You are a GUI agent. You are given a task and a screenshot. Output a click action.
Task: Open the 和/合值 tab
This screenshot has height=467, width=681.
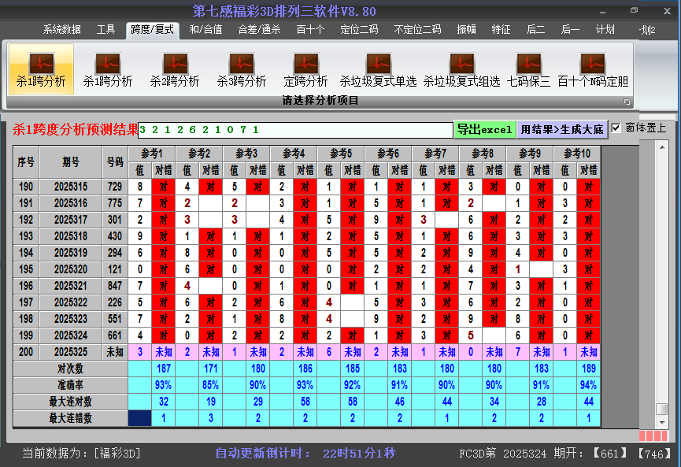[206, 30]
